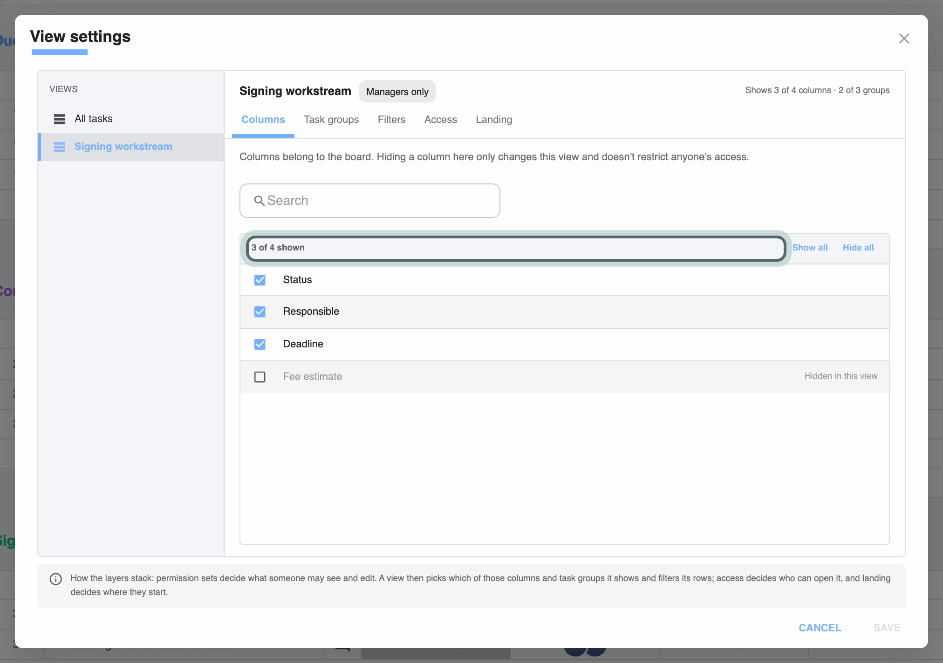Uncheck the Status column checkbox
943x663 pixels.
260,280
